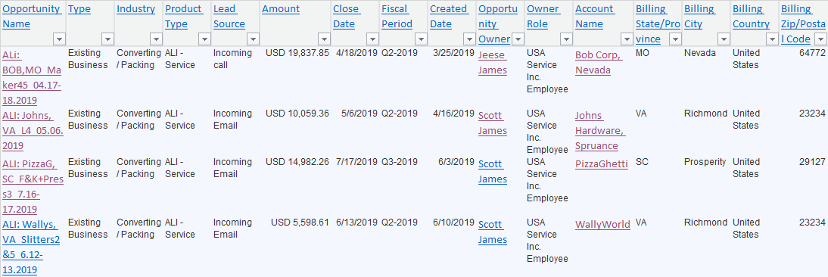Open the Bob Corp, Nevada account link
Viewport: 828px width, 277px height.
pos(599,63)
